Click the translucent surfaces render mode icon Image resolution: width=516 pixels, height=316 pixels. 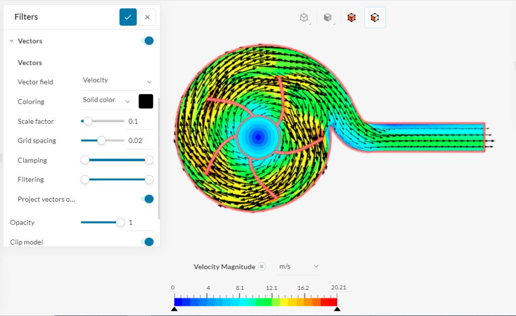[375, 17]
